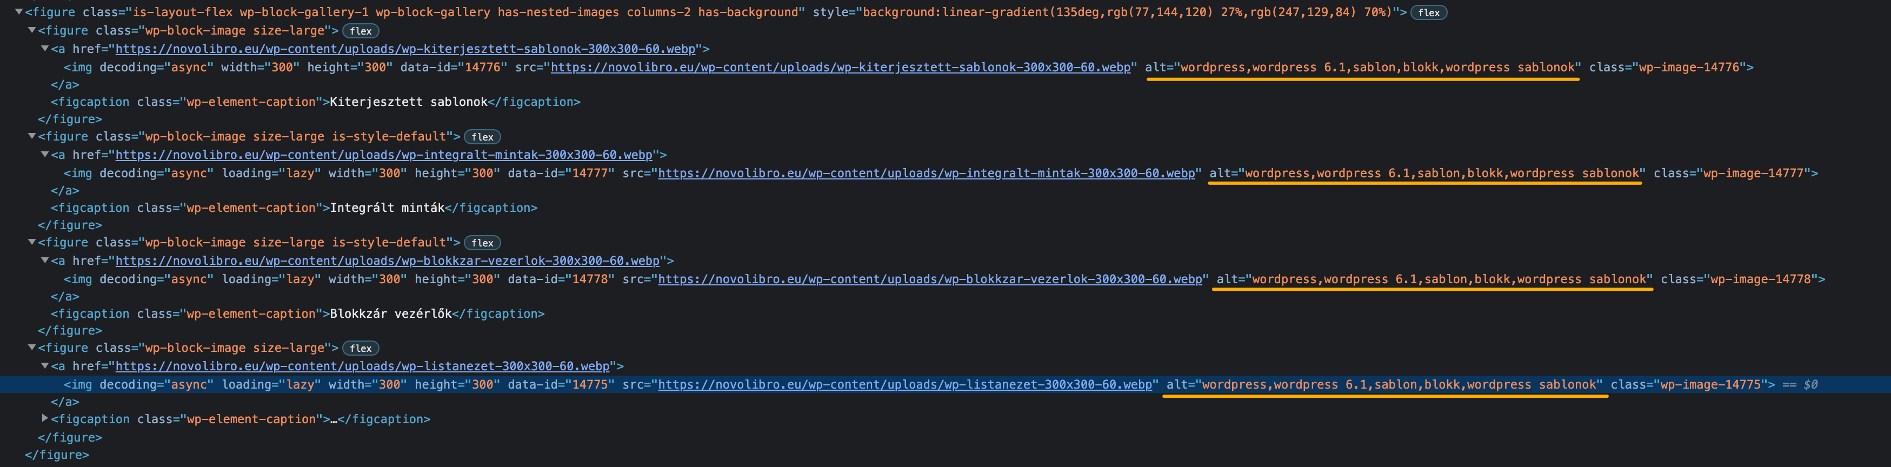
Task: Click the class value wp-image-14777
Action: coord(1754,172)
